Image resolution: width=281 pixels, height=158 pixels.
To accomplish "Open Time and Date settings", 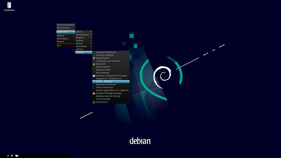I will (111, 99).
